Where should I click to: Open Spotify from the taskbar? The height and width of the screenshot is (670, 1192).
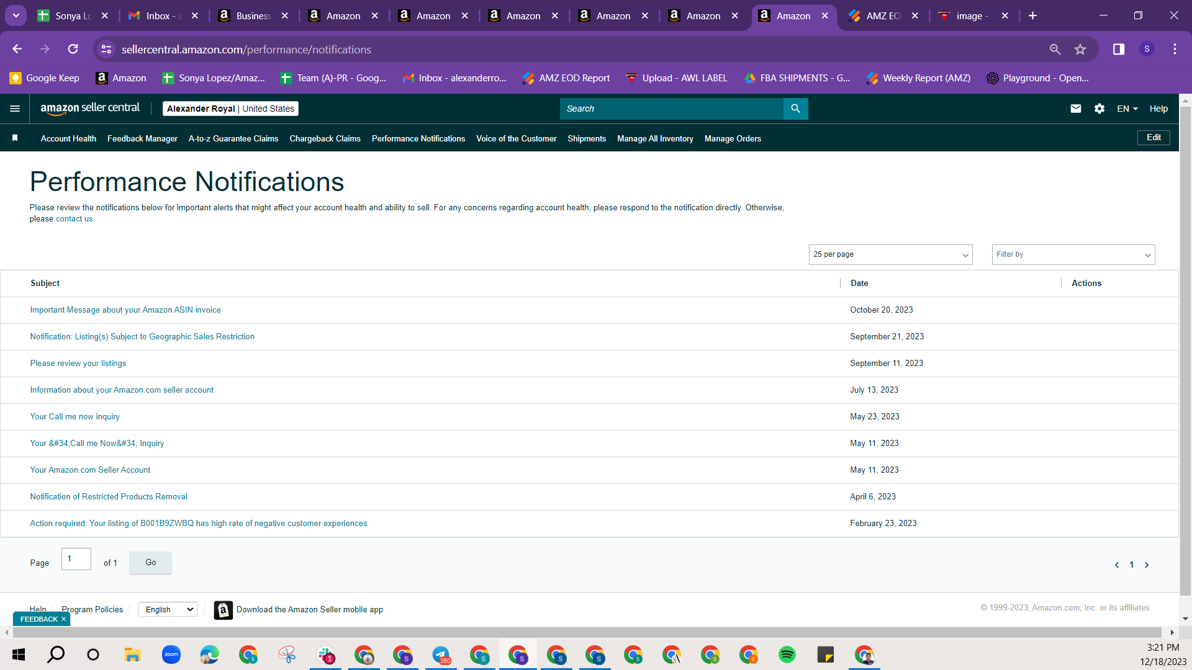787,654
